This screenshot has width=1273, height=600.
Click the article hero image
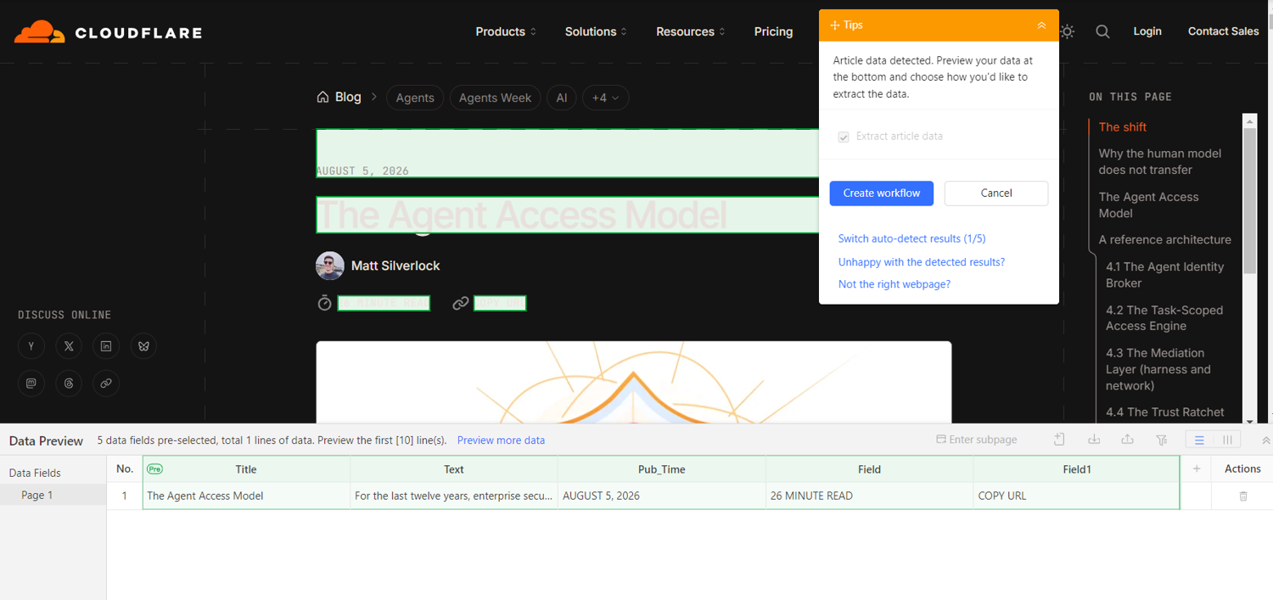click(634, 382)
